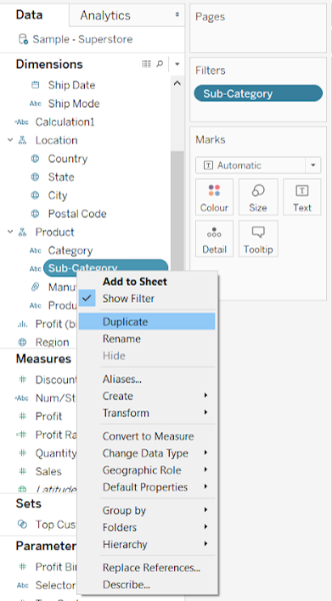Toggle the Show Filter checkmark option
The height and width of the screenshot is (601, 332).
(x=148, y=299)
